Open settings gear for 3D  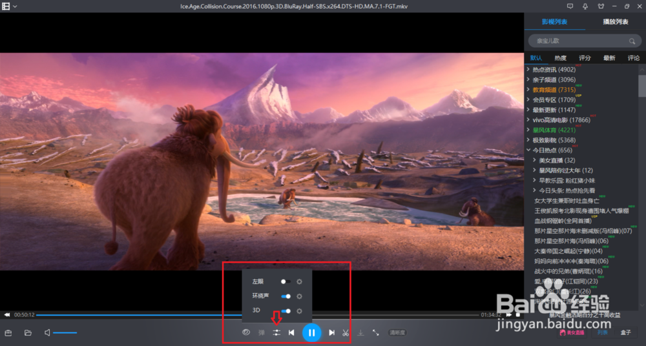300,311
